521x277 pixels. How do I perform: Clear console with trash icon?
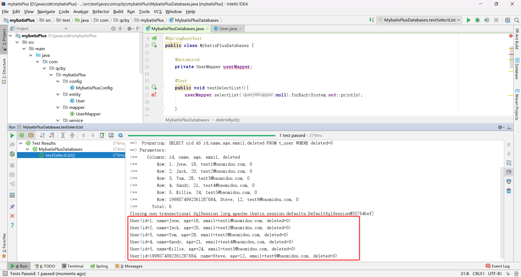pyautogui.click(x=509, y=191)
